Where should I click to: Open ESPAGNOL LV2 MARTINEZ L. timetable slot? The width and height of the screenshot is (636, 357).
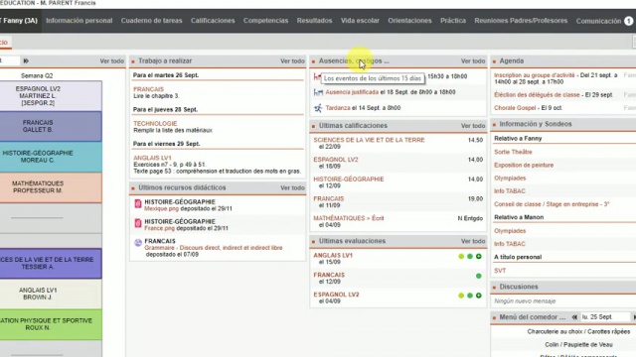tap(51, 96)
